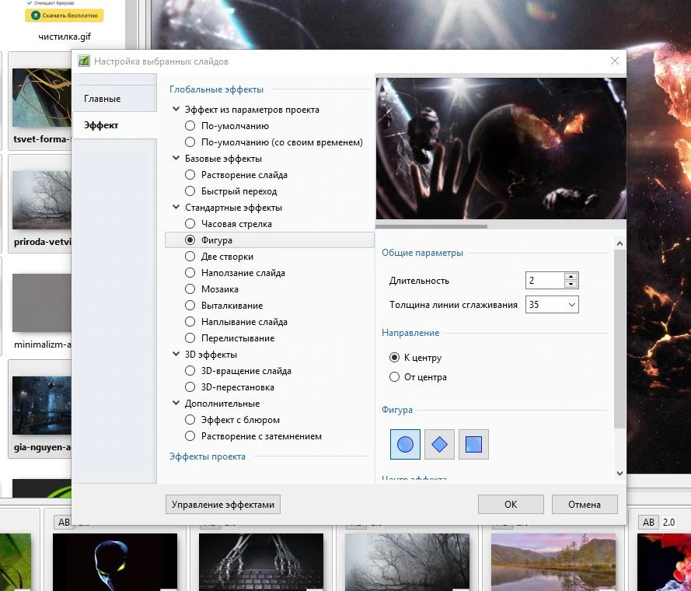Screen dimensions: 691x591
Task: Open Толщина линии сглаживания dropdown
Action: coord(572,304)
